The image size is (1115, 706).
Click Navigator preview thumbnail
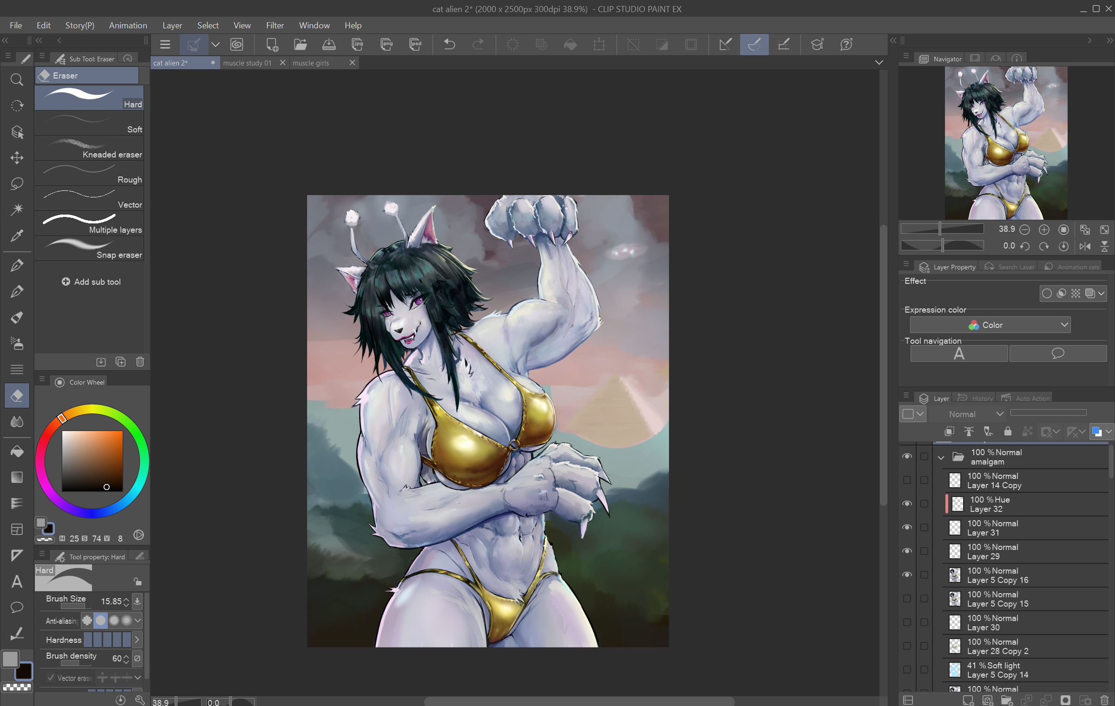(x=1006, y=143)
